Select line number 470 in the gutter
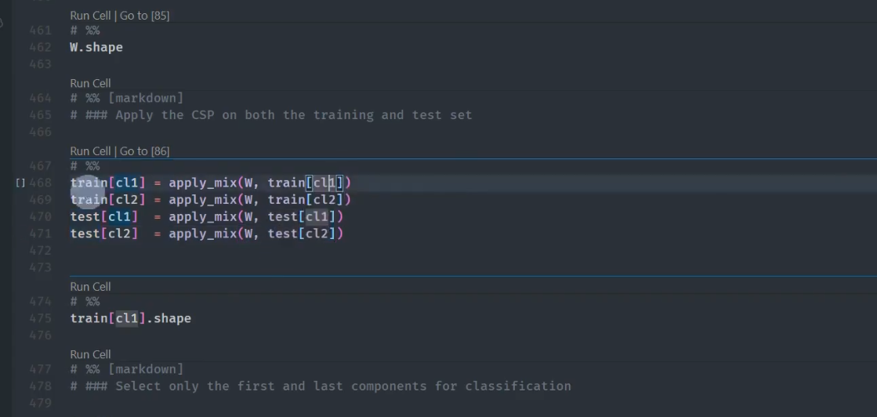 pos(40,216)
